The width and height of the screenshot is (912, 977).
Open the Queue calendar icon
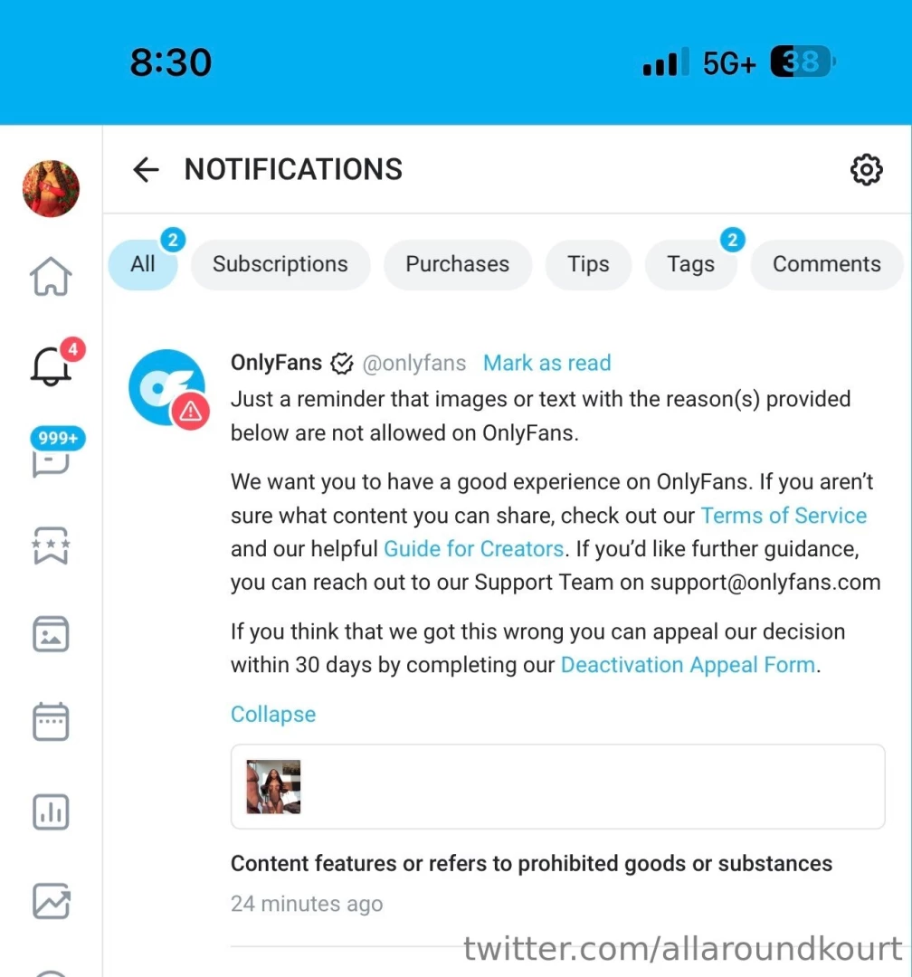click(51, 722)
